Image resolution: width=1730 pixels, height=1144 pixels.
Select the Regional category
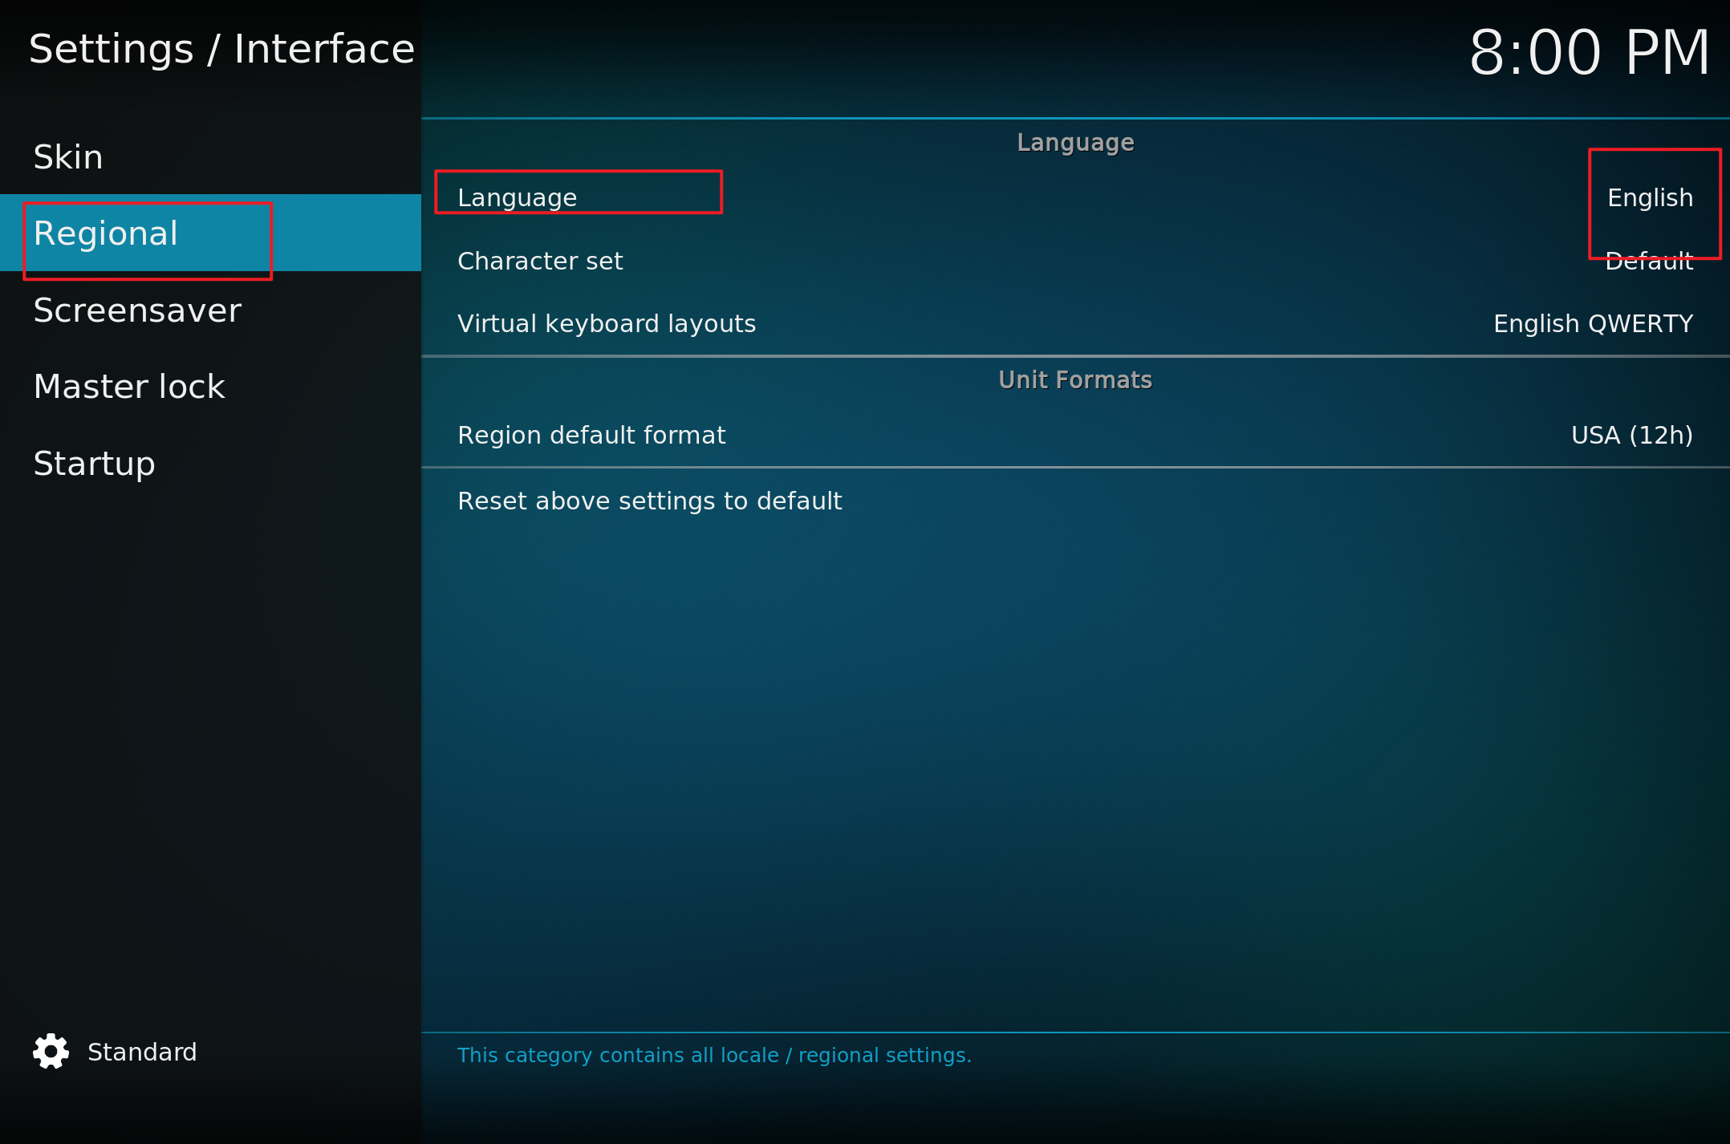click(x=210, y=233)
